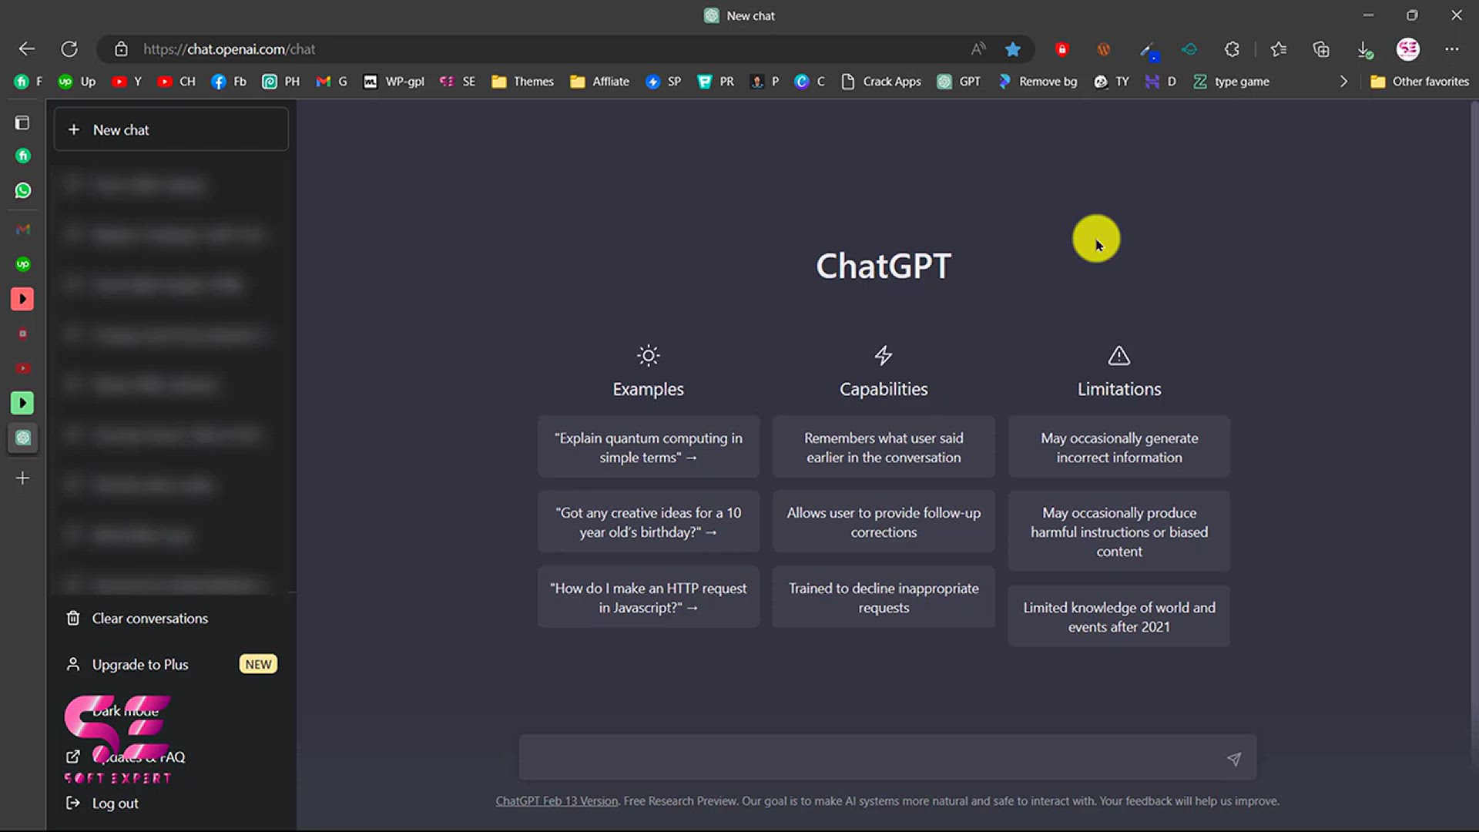Add a new sidebar item with plus
The image size is (1479, 832).
tap(23, 478)
